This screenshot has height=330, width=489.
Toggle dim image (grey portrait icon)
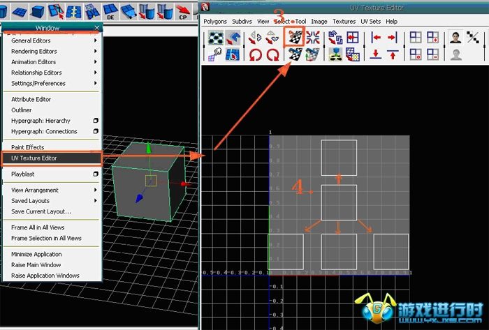tap(455, 54)
